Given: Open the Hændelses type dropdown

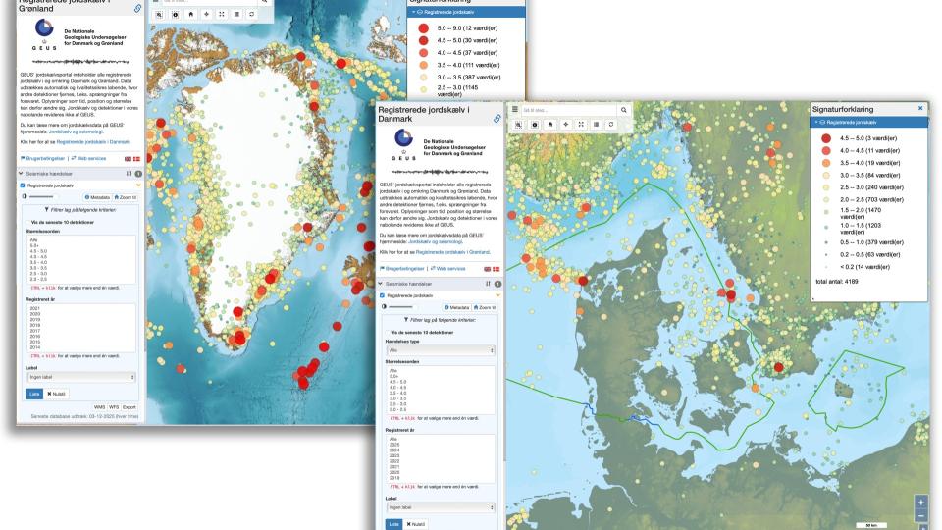Looking at the screenshot, I should pyautogui.click(x=437, y=349).
